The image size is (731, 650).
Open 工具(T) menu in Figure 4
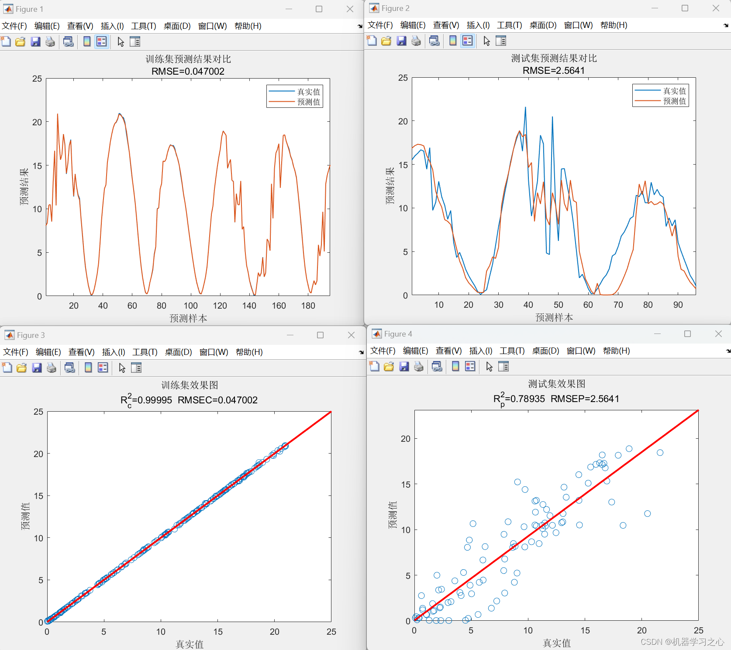pos(512,351)
